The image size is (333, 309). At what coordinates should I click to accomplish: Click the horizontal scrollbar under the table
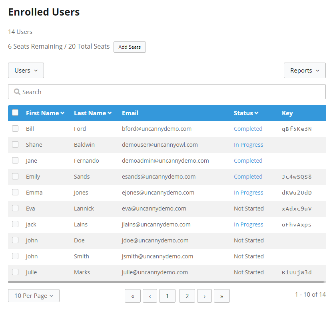pos(167,282)
